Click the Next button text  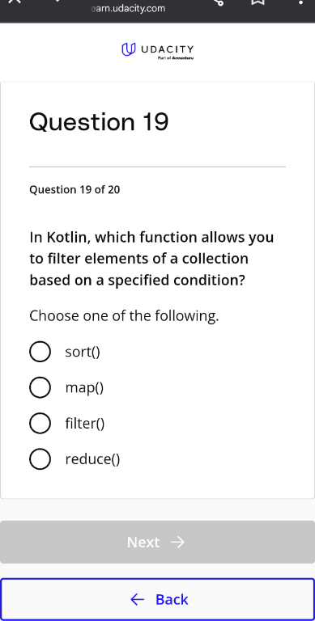click(x=143, y=542)
